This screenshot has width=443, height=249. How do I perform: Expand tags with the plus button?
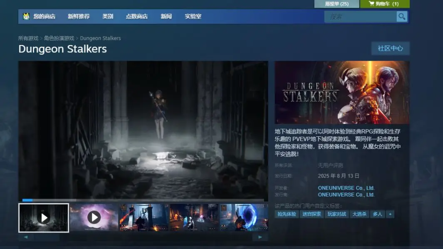click(390, 214)
